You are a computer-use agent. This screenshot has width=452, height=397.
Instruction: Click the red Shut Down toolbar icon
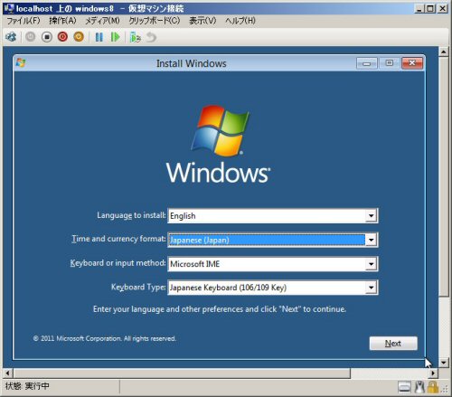click(x=62, y=37)
